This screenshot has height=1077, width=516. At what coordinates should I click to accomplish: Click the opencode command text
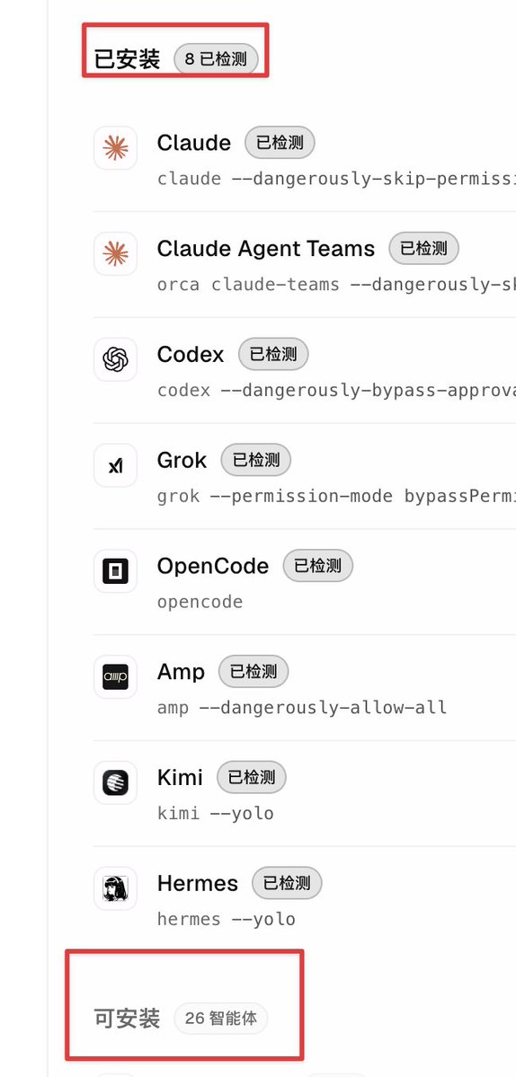pos(200,602)
